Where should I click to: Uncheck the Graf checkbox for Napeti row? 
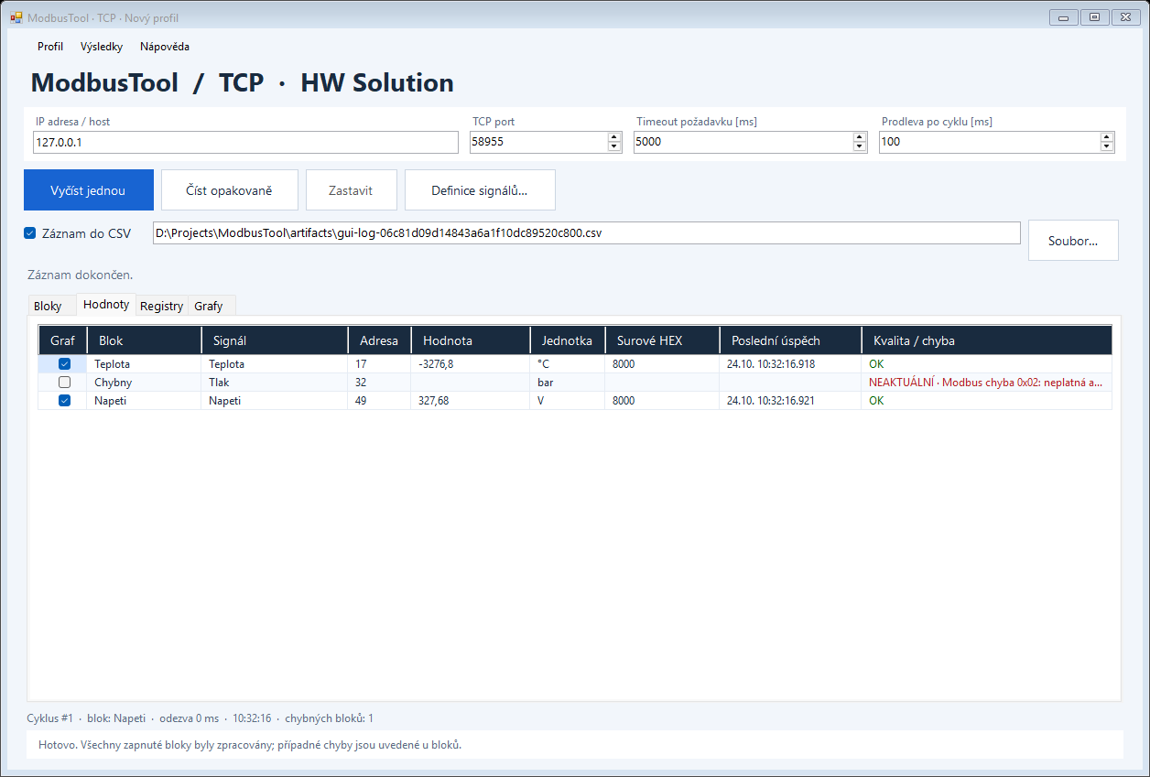64,401
